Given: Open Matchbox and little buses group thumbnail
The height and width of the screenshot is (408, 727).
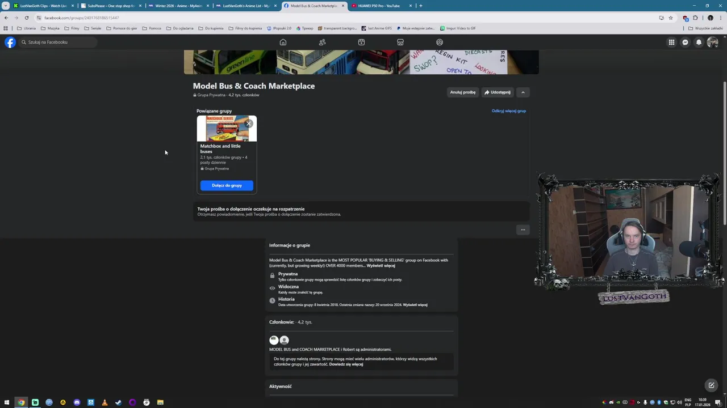Looking at the screenshot, I should pyautogui.click(x=227, y=129).
